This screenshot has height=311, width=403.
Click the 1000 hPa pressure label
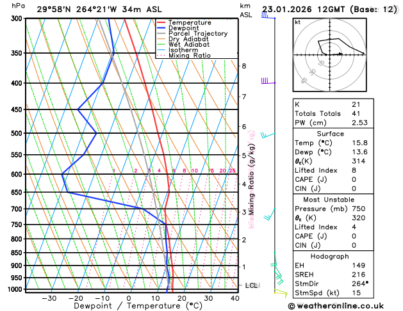pos(16,289)
